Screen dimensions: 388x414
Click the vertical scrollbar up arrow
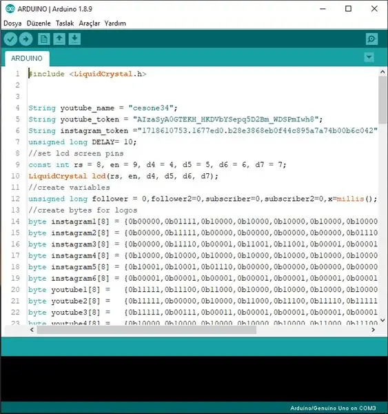point(382,72)
